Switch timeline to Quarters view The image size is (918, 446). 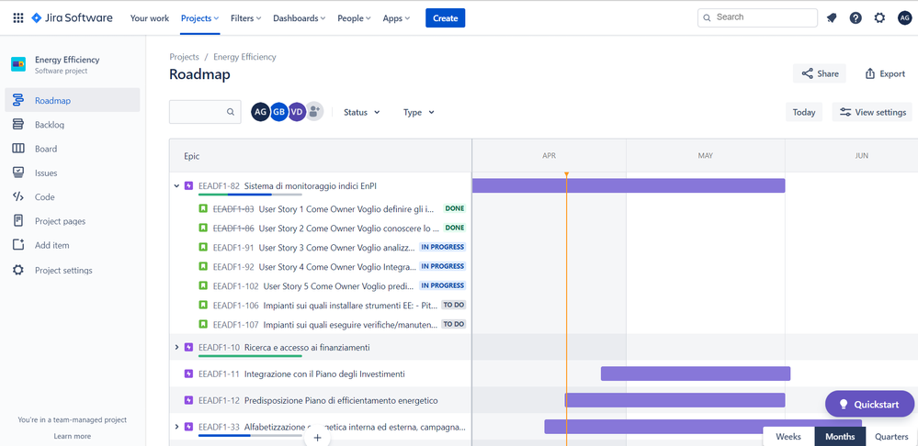891,437
